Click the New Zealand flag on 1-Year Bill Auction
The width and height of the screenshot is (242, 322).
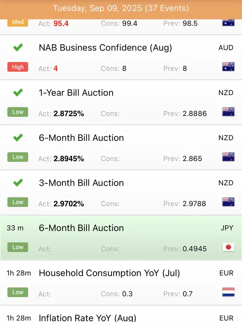point(228,112)
